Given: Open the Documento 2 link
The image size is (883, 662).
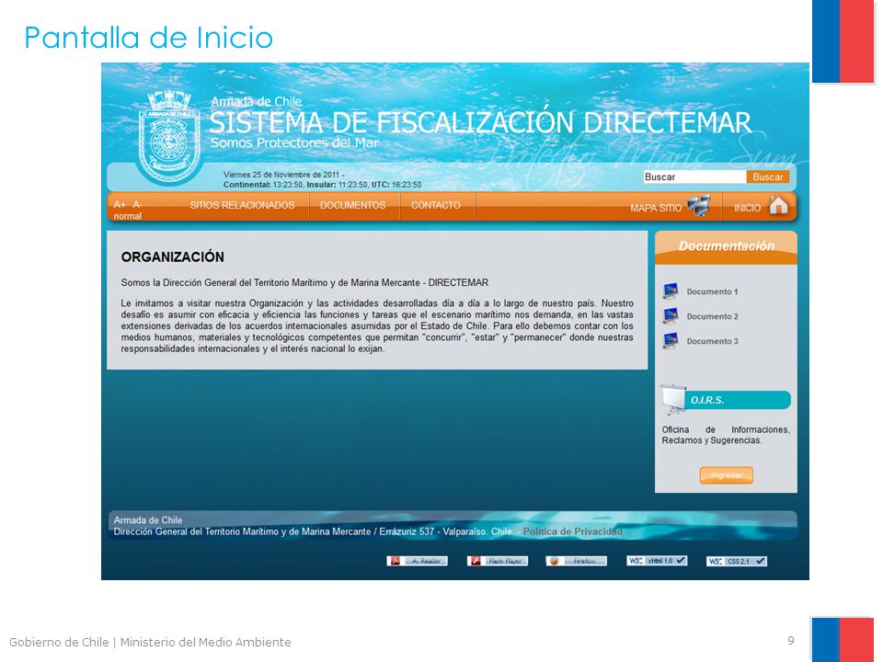Looking at the screenshot, I should tap(712, 316).
